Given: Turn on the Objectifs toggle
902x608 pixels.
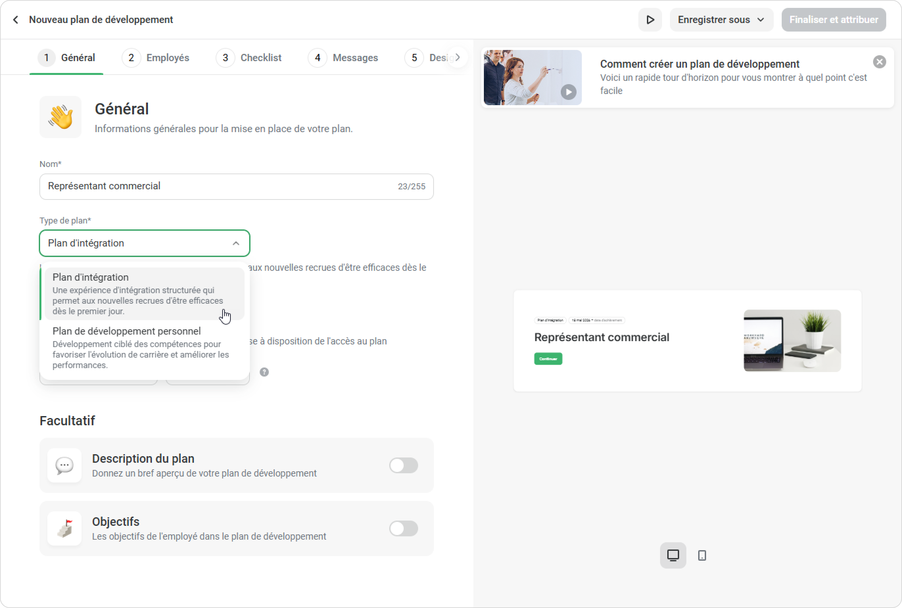Looking at the screenshot, I should 403,528.
